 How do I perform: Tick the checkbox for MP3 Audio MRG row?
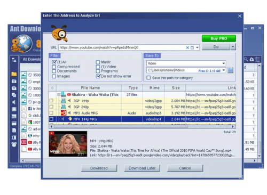(51, 113)
